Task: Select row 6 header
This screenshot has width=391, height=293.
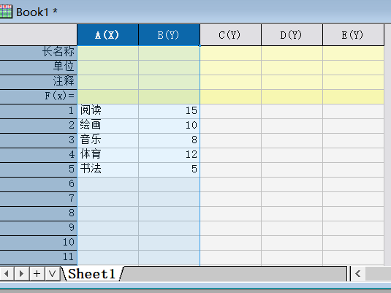Action: click(x=39, y=184)
